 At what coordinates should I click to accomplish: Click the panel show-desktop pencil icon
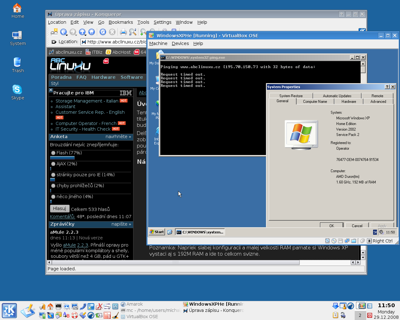point(28,311)
